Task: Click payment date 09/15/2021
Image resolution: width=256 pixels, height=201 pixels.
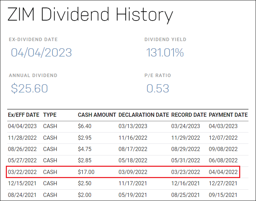Action: [223, 195]
